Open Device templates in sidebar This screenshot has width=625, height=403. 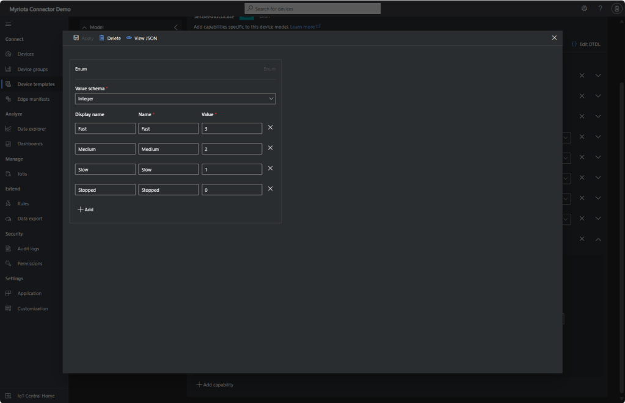pos(35,84)
